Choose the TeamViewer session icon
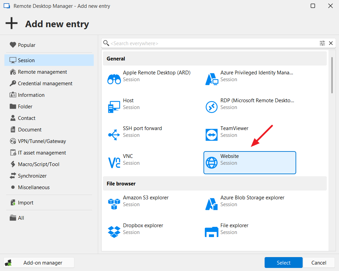This screenshot has width=339, height=271. [212, 135]
